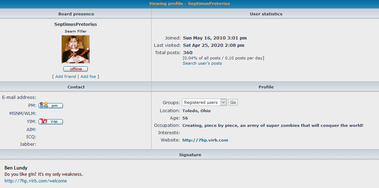The width and height of the screenshot is (379, 188).
Task: Select the username heading SeptimusPretorius
Action: point(76,24)
